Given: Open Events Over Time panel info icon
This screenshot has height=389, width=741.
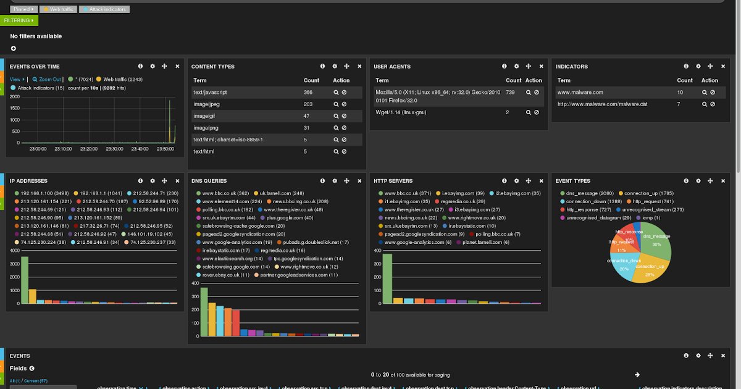Looking at the screenshot, I should 140,66.
